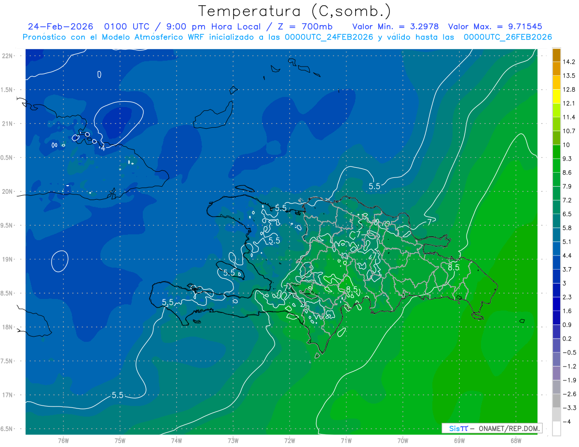579x447 pixels.
Task: Click the 75W longitude axis label
Action: click(x=120, y=441)
